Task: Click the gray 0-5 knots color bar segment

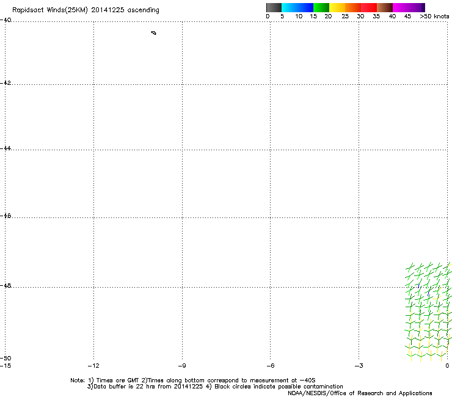Action: [274, 7]
